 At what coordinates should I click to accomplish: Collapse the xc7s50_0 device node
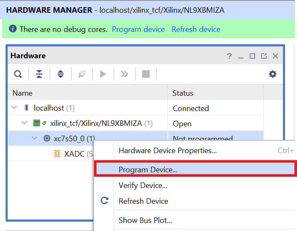click(x=35, y=139)
